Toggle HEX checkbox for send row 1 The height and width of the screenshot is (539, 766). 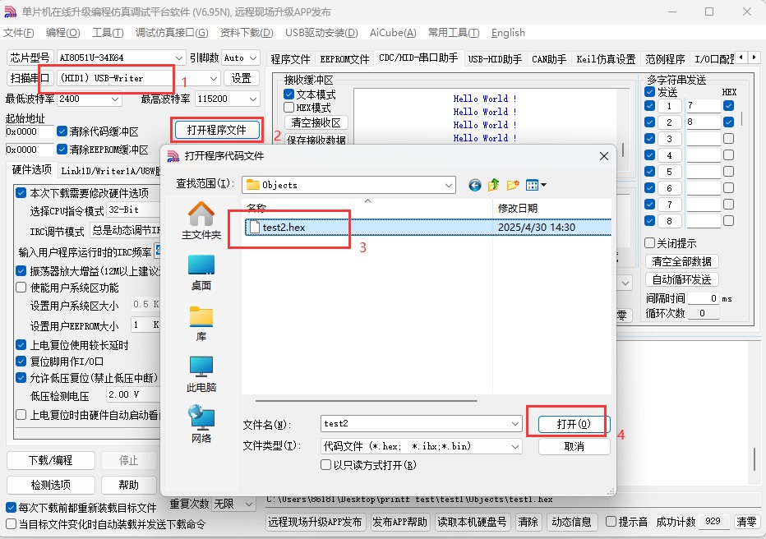728,105
